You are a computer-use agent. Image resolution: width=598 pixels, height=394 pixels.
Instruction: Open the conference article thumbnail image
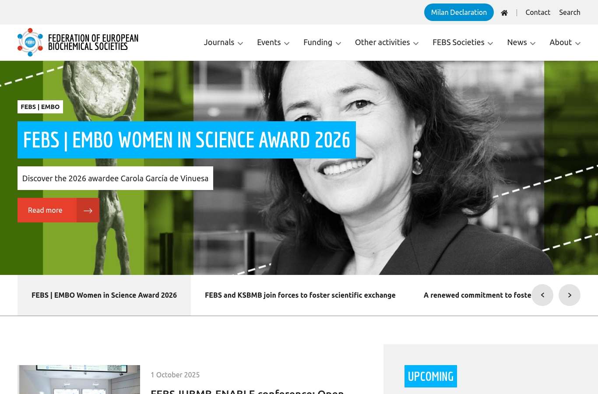(x=79, y=379)
